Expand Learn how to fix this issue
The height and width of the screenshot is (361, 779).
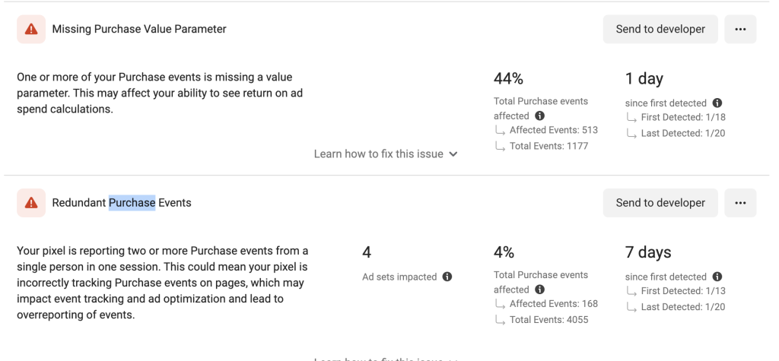coord(386,154)
